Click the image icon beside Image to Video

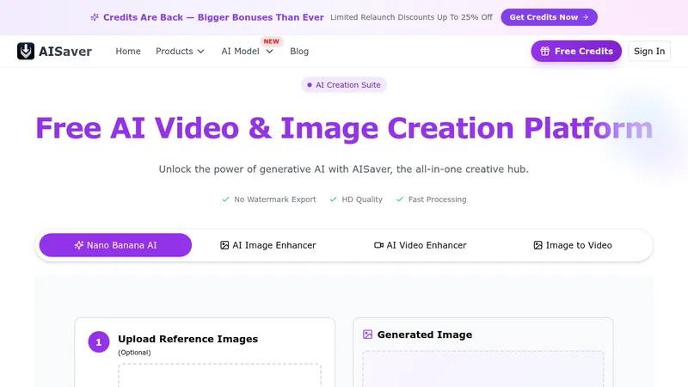pyautogui.click(x=537, y=245)
